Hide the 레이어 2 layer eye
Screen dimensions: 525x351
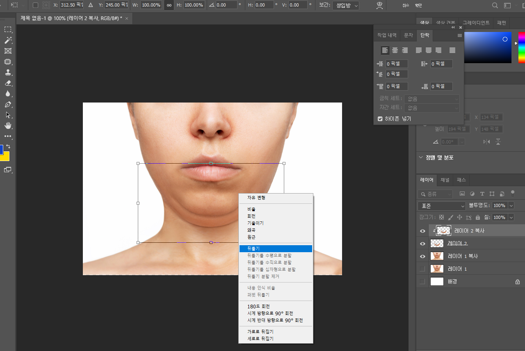tap(422, 244)
